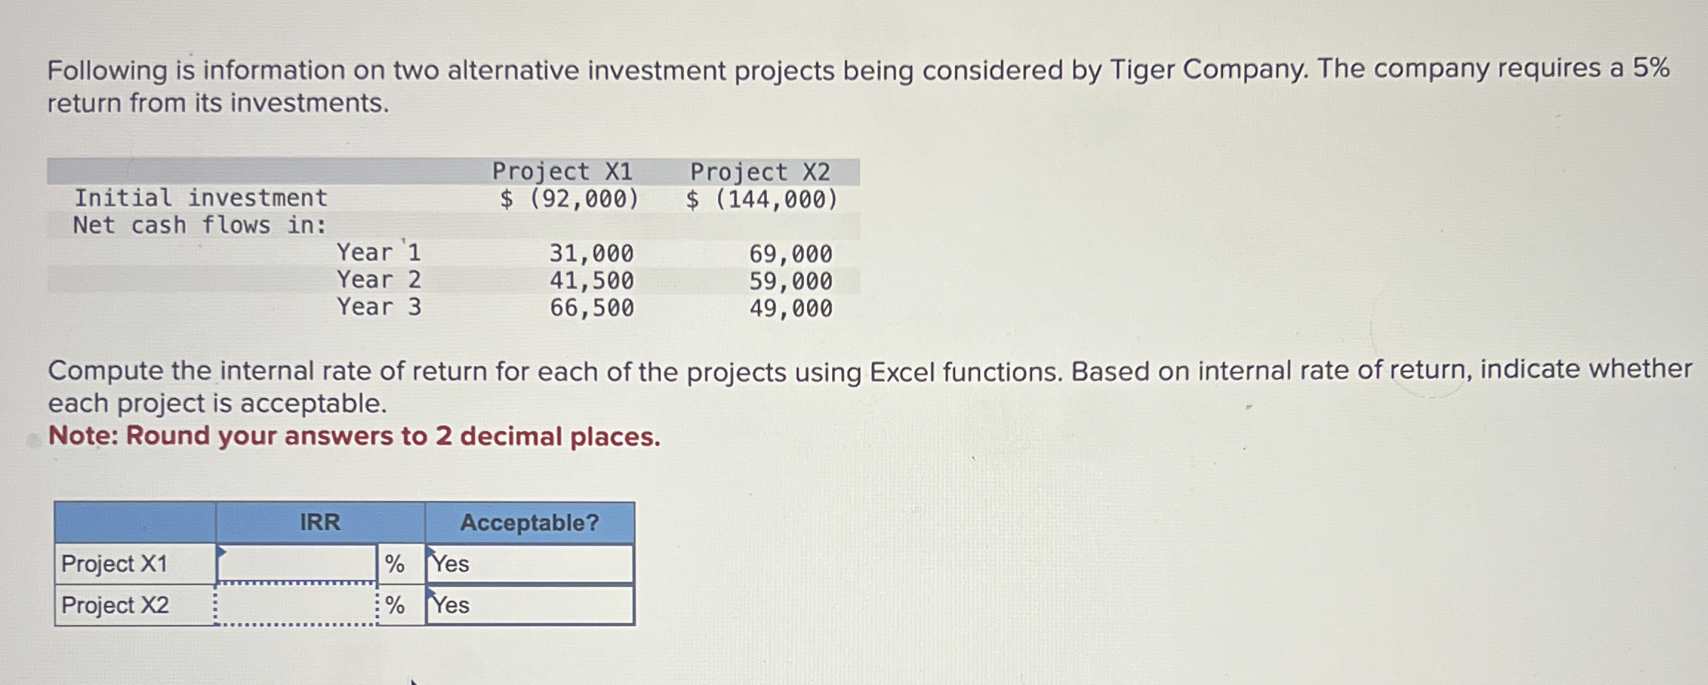Screen dimensions: 1708x685
Task: Click the percent sign for Project X2 IRR
Action: point(395,607)
